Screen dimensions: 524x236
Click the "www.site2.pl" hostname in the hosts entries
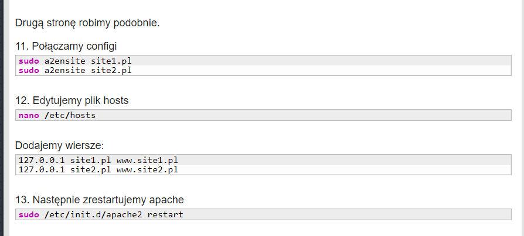click(147, 169)
